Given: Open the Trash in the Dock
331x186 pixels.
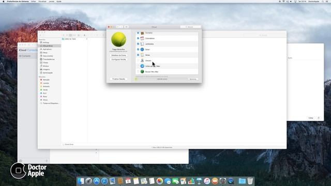Looking at the screenshot, I should tap(250, 181).
